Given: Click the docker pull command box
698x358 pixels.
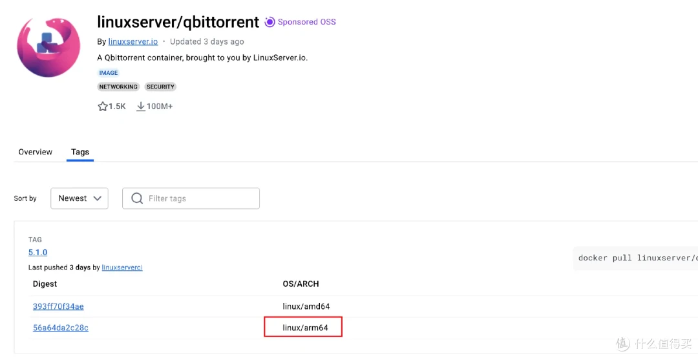Looking at the screenshot, I should coord(635,258).
